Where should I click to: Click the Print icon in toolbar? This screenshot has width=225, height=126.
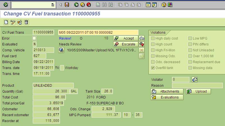[x=98, y=5]
